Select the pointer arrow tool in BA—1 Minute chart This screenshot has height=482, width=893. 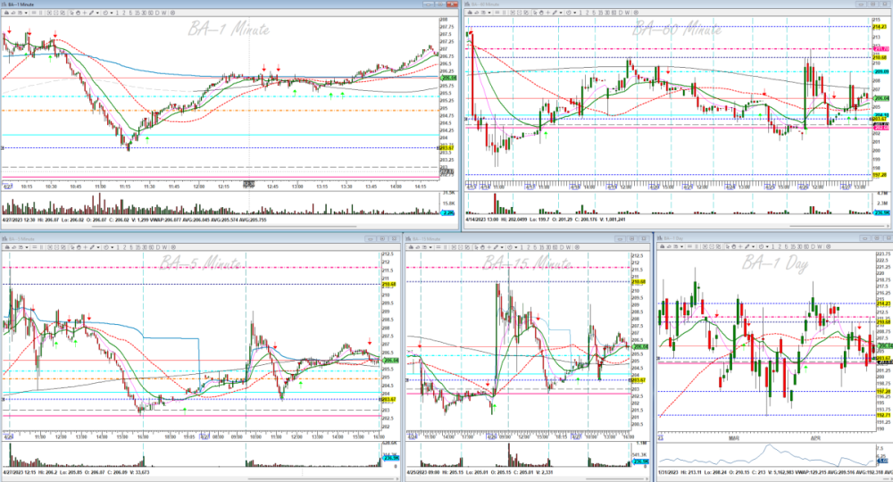pos(71,12)
